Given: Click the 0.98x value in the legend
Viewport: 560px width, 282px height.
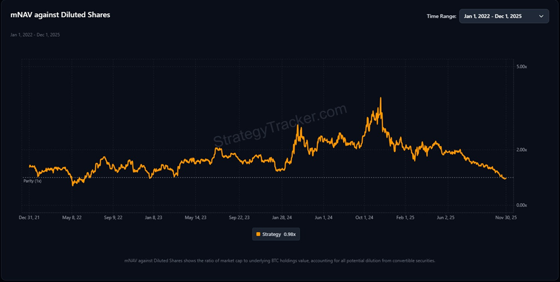Looking at the screenshot, I should (290, 235).
